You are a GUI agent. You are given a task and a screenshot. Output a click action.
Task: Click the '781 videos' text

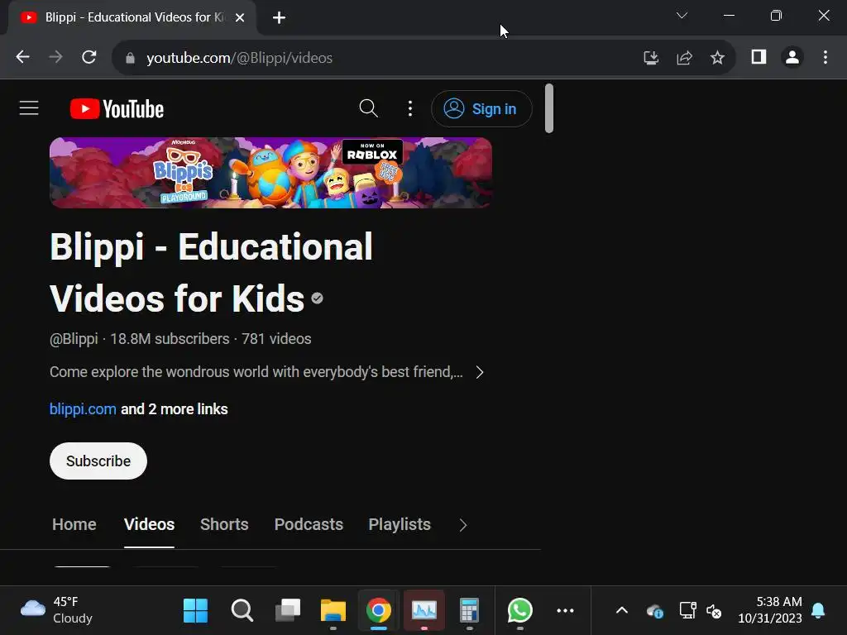coord(276,338)
